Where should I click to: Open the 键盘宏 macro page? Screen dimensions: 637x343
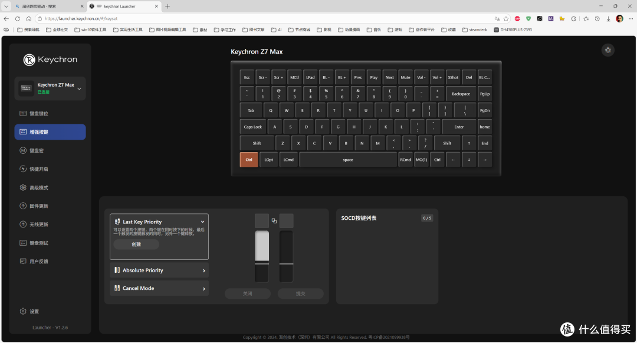click(x=50, y=151)
